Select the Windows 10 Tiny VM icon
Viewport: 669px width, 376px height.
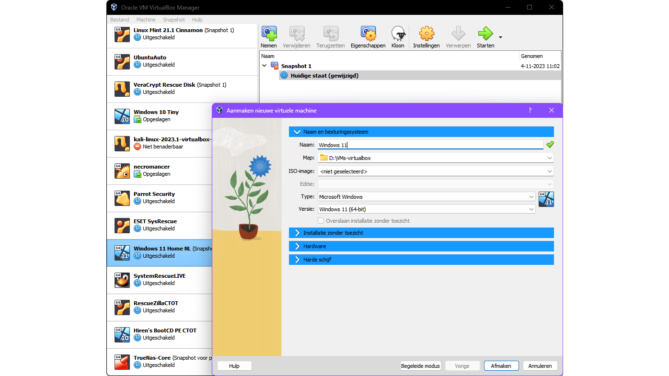pyautogui.click(x=122, y=116)
